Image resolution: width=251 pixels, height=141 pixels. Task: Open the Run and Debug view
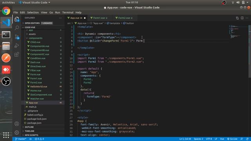tap(17, 46)
